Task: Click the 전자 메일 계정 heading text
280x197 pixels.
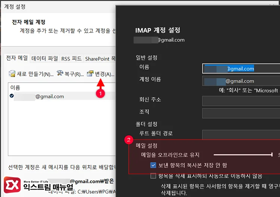Action: [x=29, y=22]
